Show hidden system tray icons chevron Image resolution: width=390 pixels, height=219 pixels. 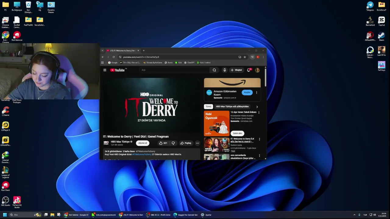[x=354, y=215]
